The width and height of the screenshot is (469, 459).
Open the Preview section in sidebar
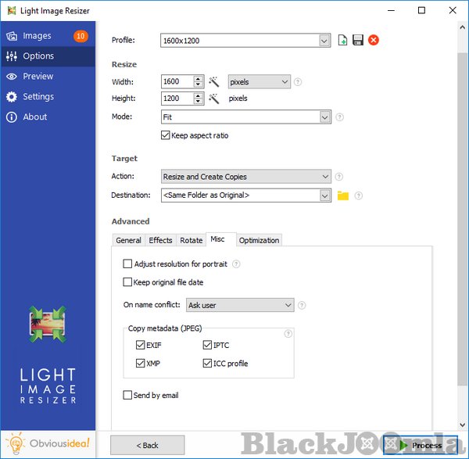38,77
